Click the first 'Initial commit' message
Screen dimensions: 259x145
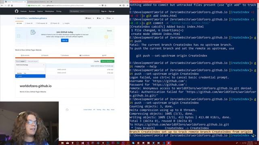(62, 70)
